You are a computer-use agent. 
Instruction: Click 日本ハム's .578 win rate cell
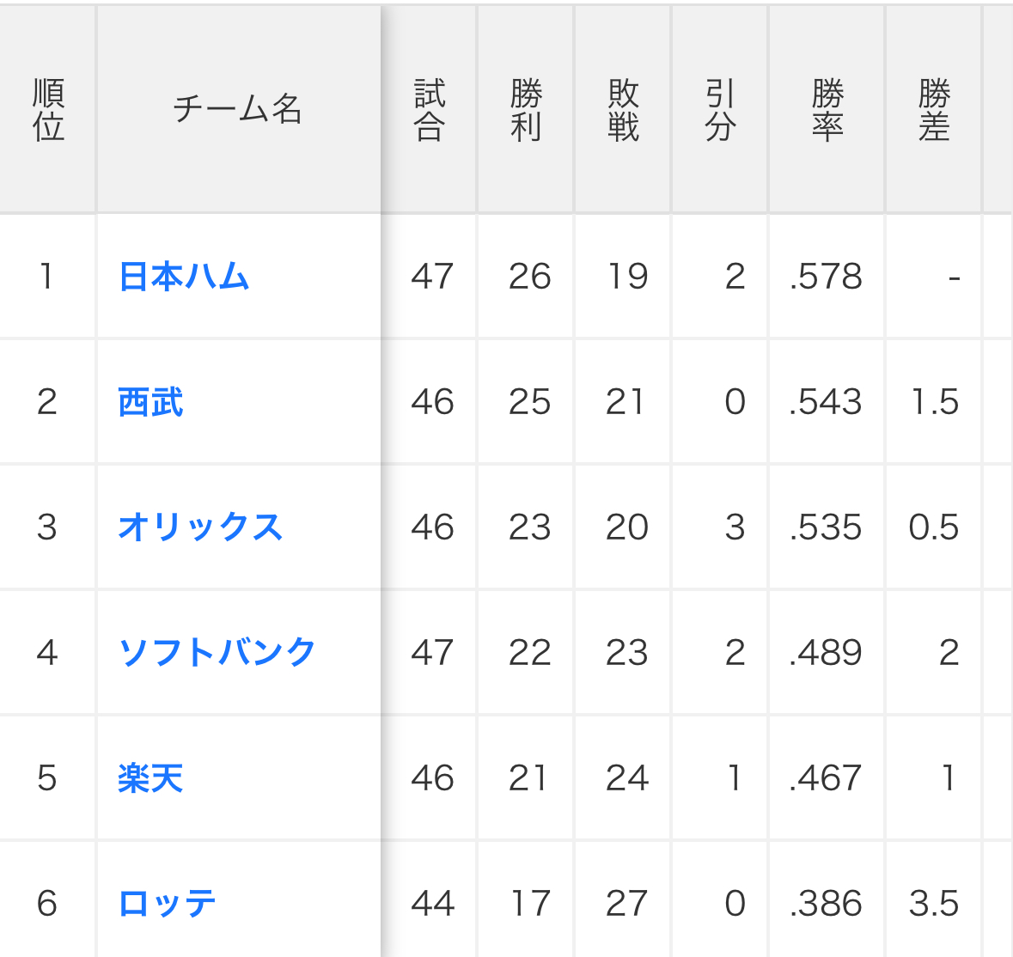(x=826, y=277)
